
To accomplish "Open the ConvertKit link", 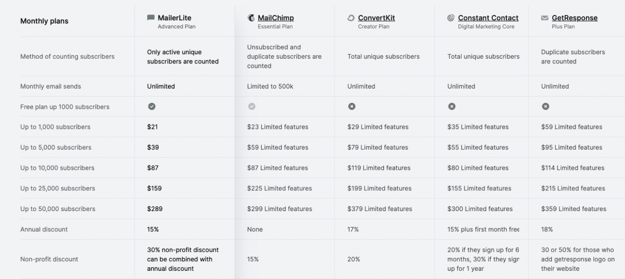I will coord(376,18).
